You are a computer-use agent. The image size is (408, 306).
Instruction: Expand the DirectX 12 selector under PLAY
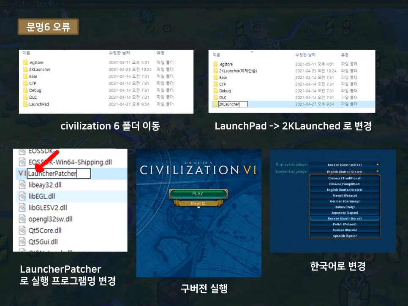click(x=198, y=203)
